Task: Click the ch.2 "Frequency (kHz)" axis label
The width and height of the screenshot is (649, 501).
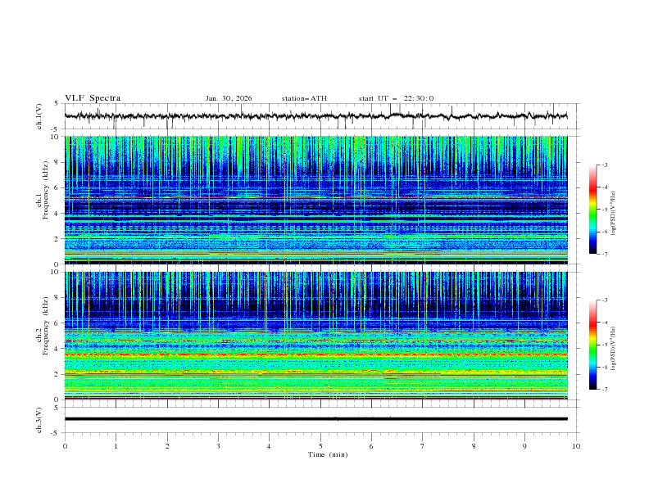Action: [46, 325]
